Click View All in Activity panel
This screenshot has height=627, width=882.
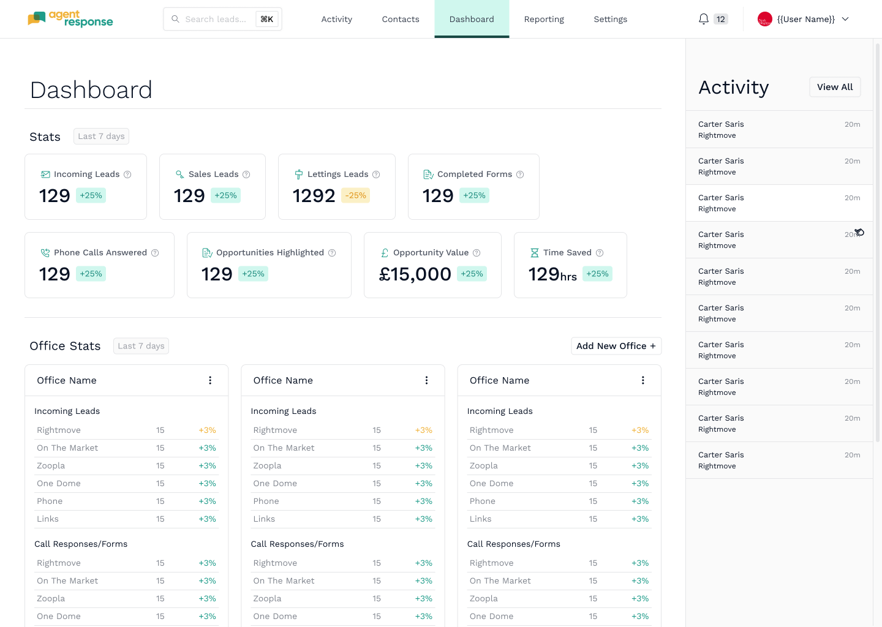pos(835,87)
